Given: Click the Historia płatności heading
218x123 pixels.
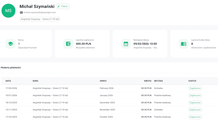Looking at the screenshot, I should pyautogui.click(x=11, y=67).
